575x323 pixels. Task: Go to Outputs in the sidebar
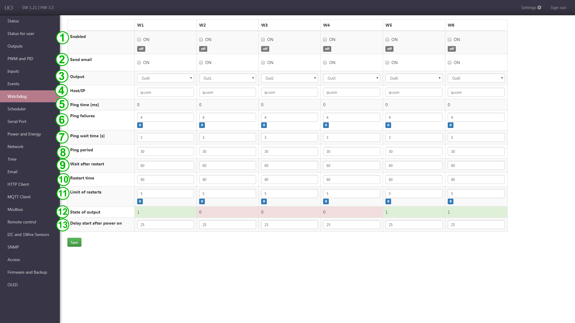[15, 46]
